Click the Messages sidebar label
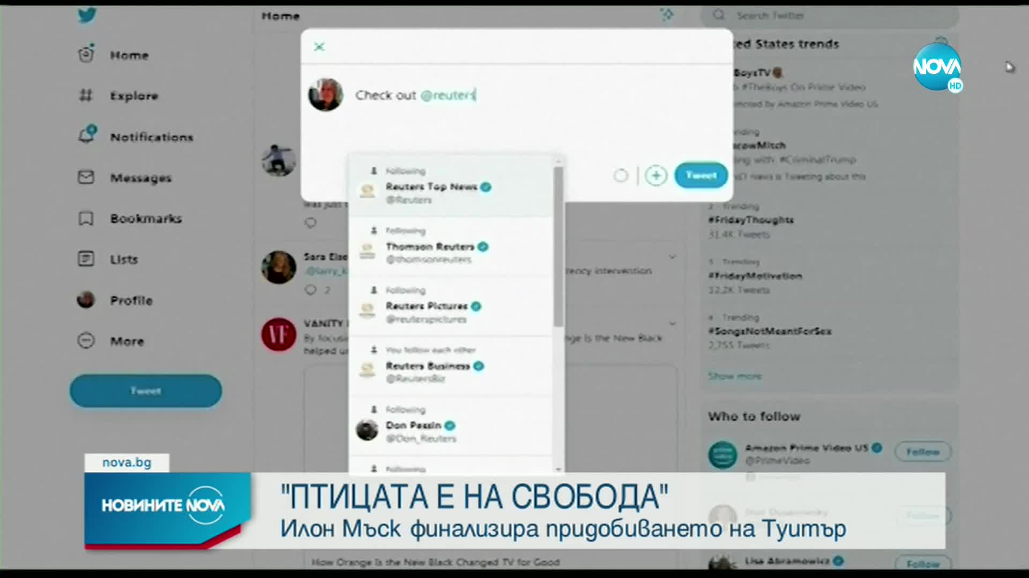The height and width of the screenshot is (578, 1029). point(141,178)
